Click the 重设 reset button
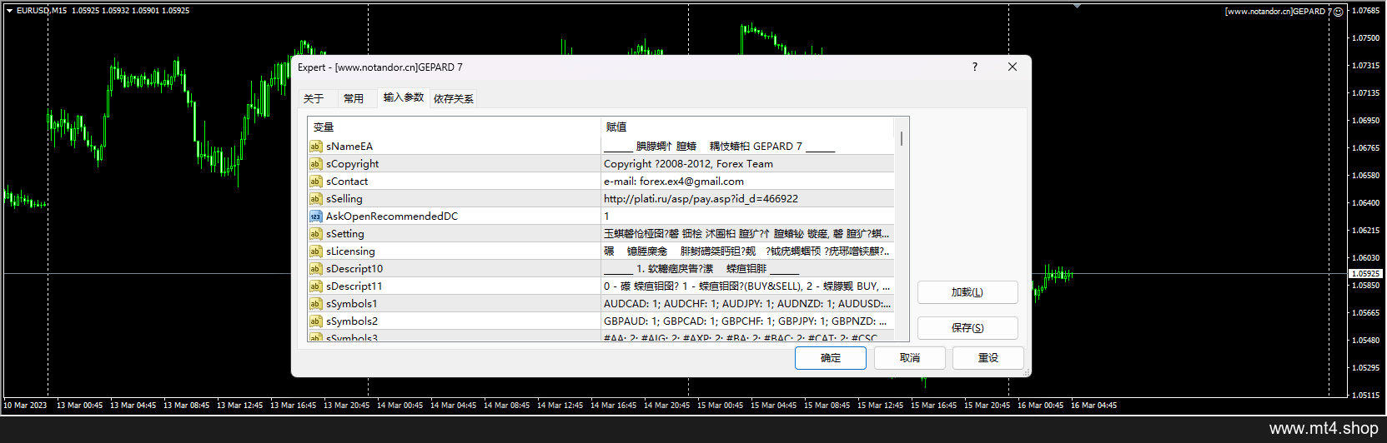1387x443 pixels. point(988,358)
